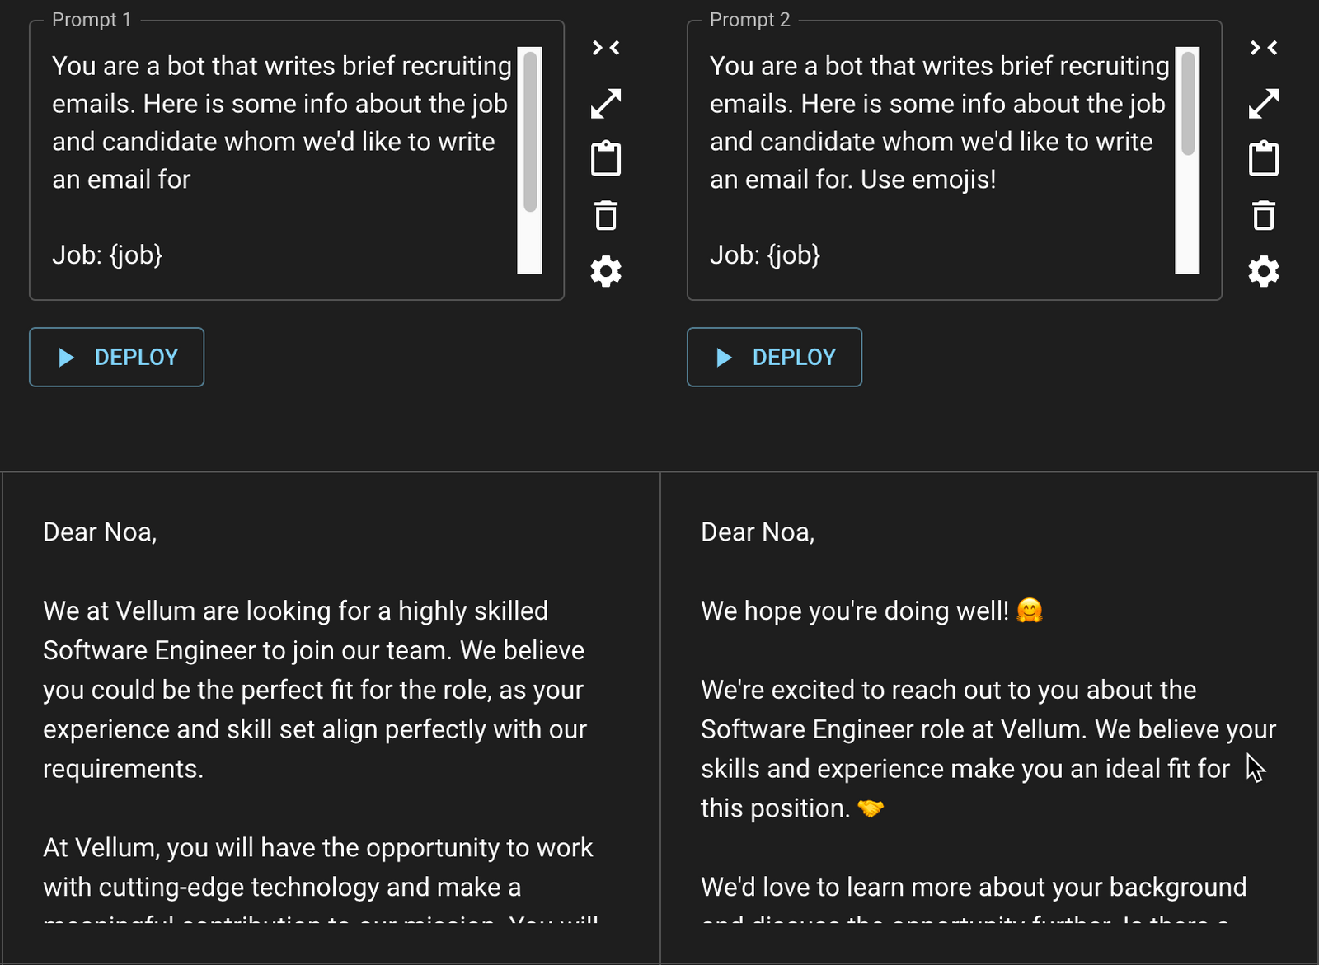Deploy Prompt 1
Viewport: 1319px width, 965px height.
pos(116,357)
